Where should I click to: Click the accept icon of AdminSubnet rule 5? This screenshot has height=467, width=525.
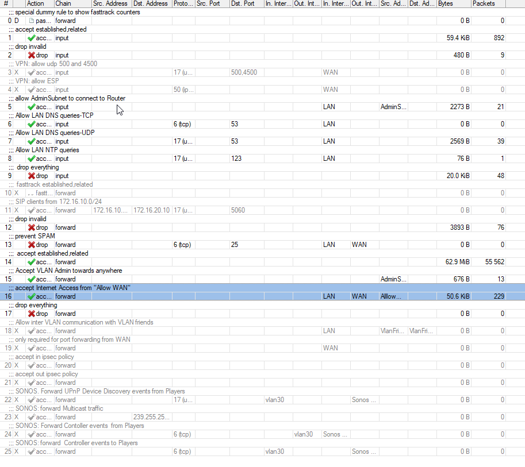tap(32, 107)
